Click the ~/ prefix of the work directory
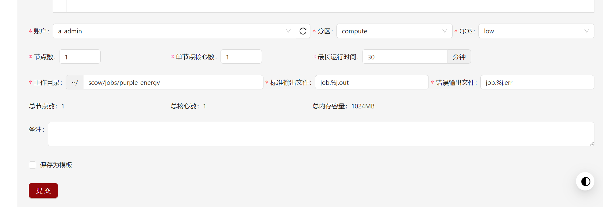This screenshot has width=603, height=207. pyautogui.click(x=75, y=82)
